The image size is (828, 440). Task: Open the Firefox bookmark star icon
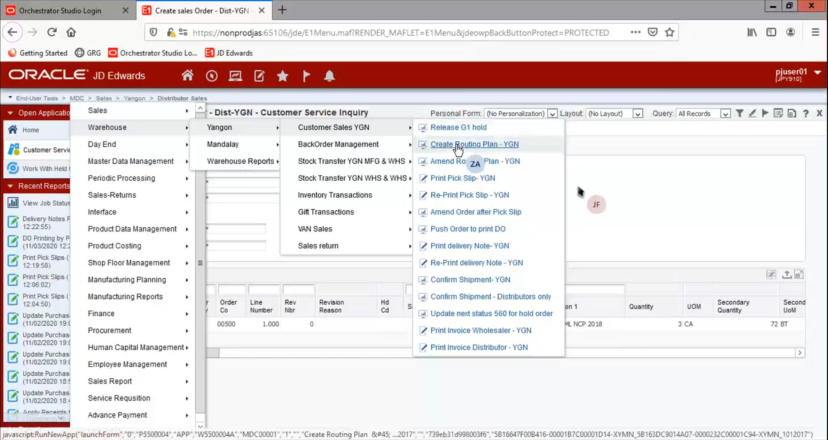click(x=669, y=32)
